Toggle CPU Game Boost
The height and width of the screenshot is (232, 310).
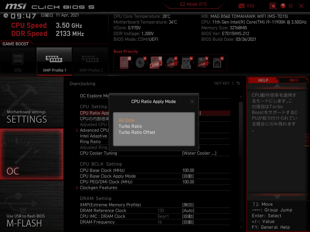[x=18, y=62]
